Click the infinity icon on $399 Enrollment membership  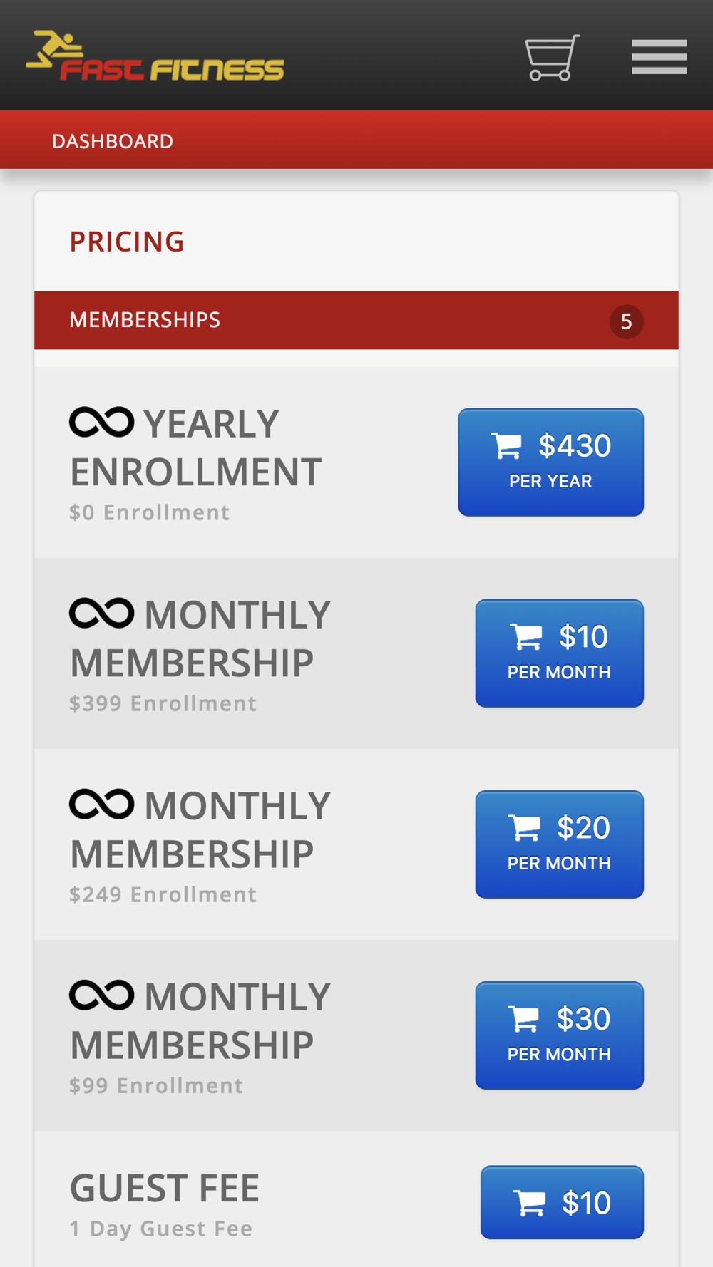pyautogui.click(x=101, y=613)
